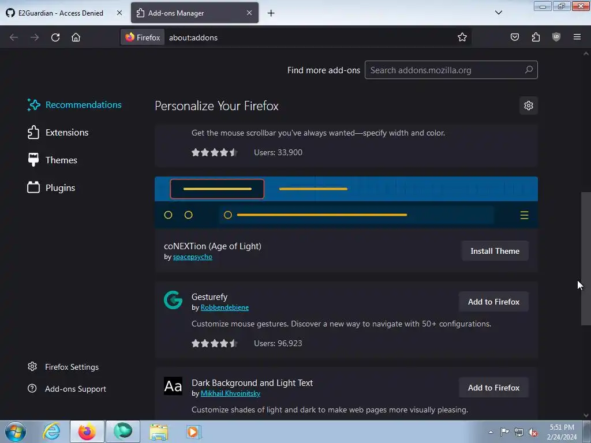Click the Gesturefy green G icon
The width and height of the screenshot is (591, 443).
point(173,300)
